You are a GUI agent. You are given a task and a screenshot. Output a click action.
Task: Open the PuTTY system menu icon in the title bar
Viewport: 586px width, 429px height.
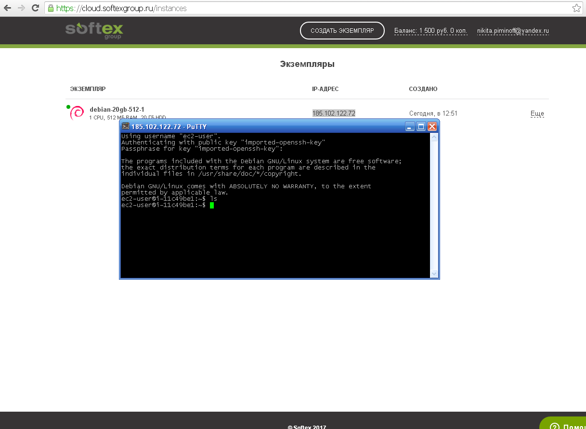126,127
